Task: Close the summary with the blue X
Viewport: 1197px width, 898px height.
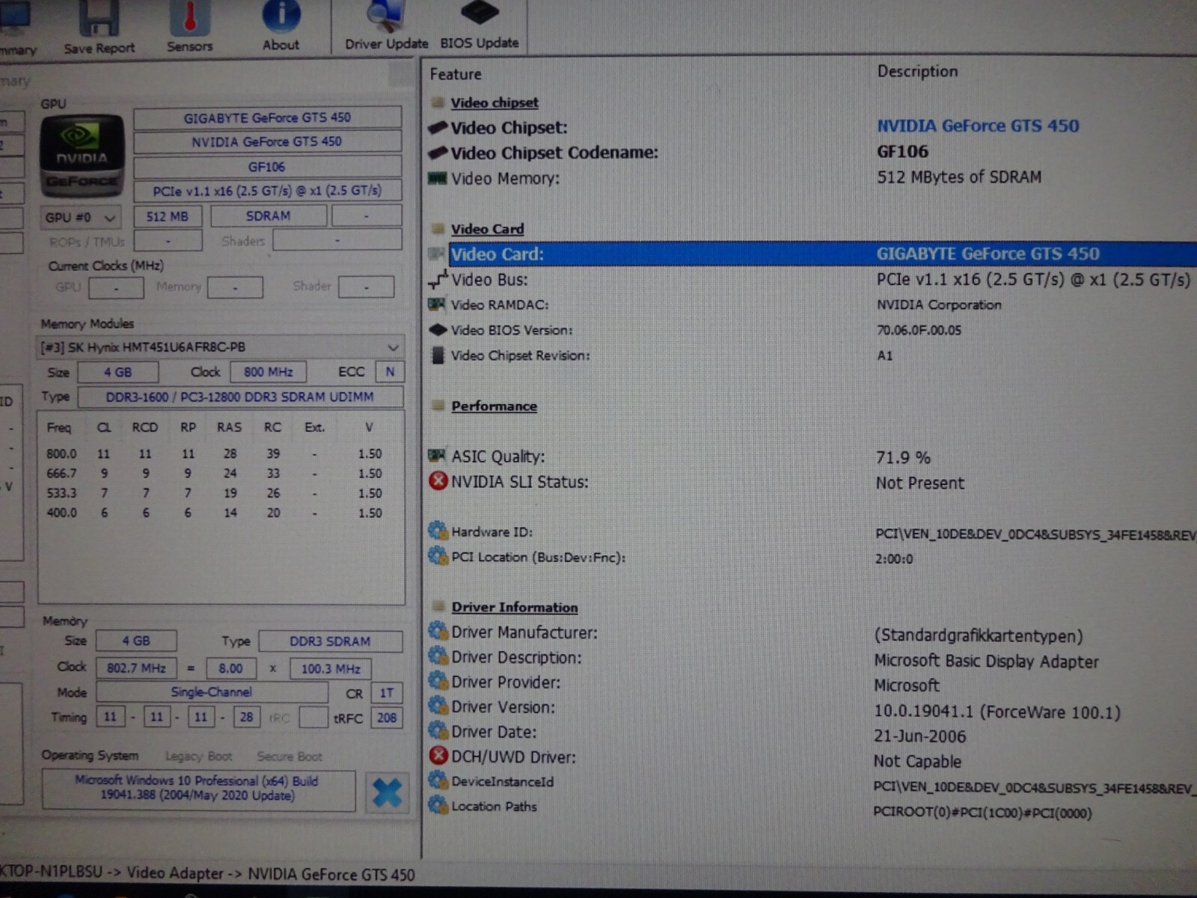Action: [x=387, y=792]
